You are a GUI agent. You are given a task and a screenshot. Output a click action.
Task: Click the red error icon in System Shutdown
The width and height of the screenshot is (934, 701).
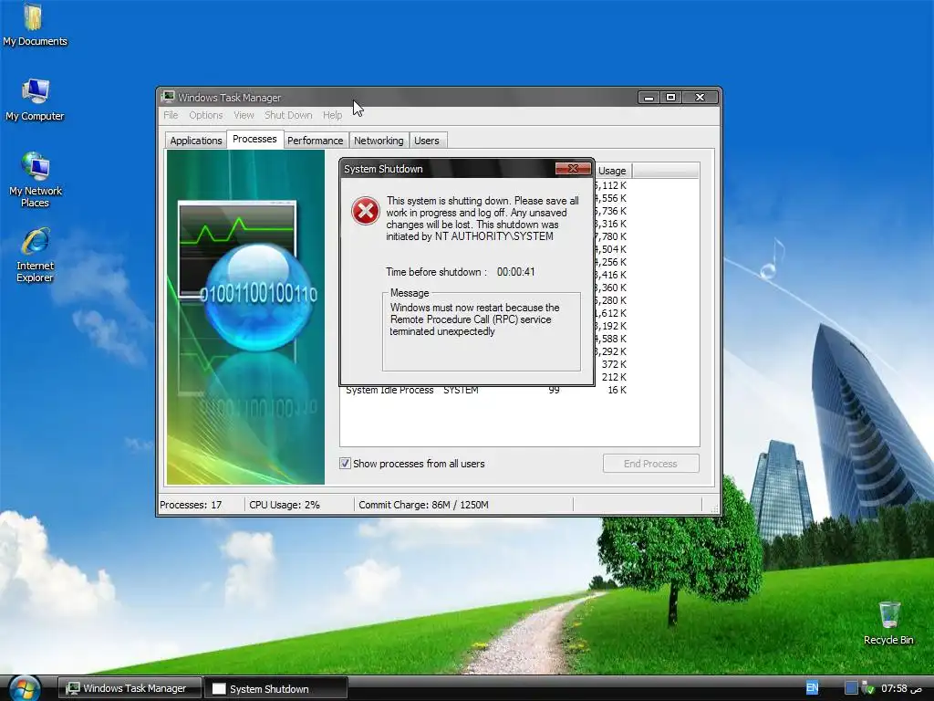365,211
